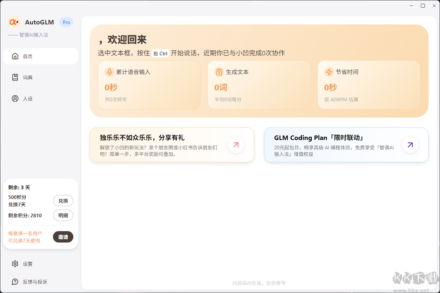Screen dimensions: 440x293
Task: Click the house icon beside 首页
Action: click(x=15, y=56)
